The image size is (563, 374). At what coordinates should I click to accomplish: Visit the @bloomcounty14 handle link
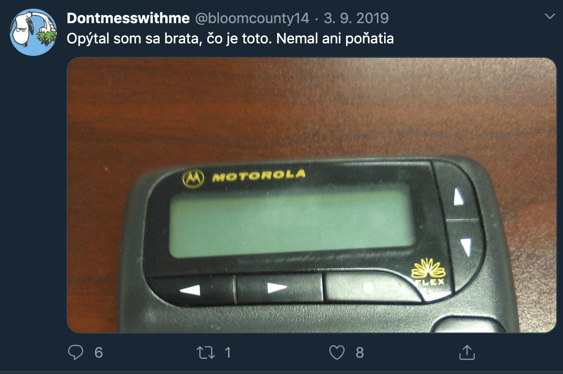tap(252, 18)
